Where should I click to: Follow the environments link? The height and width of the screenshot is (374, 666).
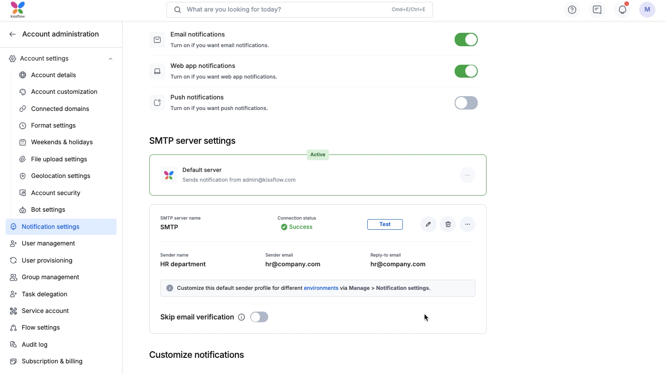[321, 288]
